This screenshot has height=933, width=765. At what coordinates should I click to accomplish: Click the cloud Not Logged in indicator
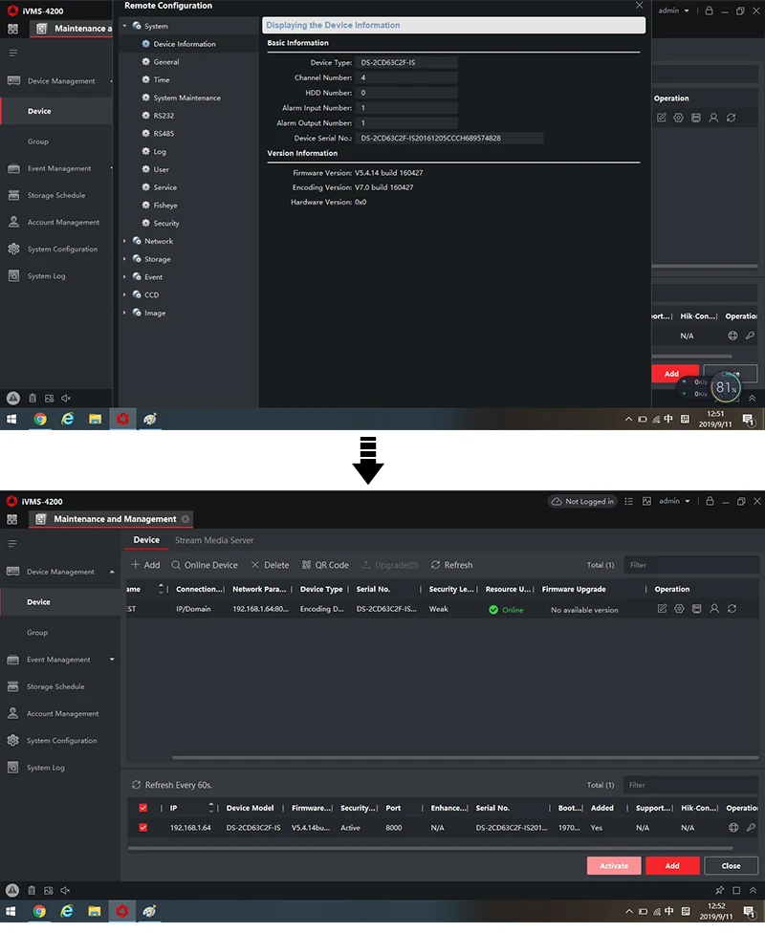tap(582, 502)
